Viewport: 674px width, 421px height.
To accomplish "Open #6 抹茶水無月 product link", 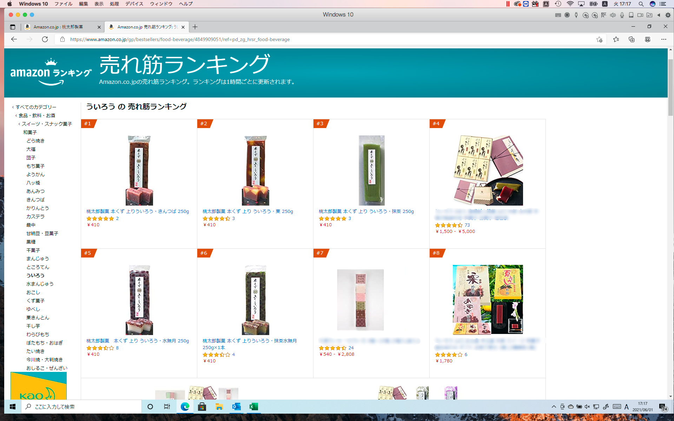I will pos(250,344).
